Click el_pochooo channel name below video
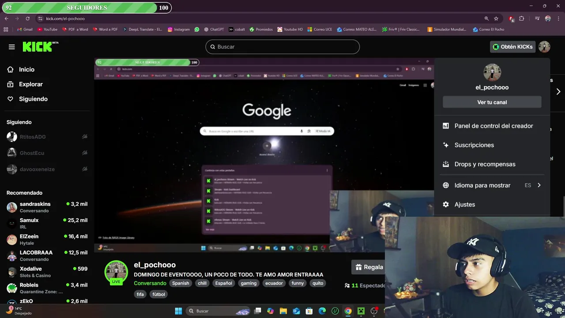Screen dimensions: 565x318 tap(154, 265)
